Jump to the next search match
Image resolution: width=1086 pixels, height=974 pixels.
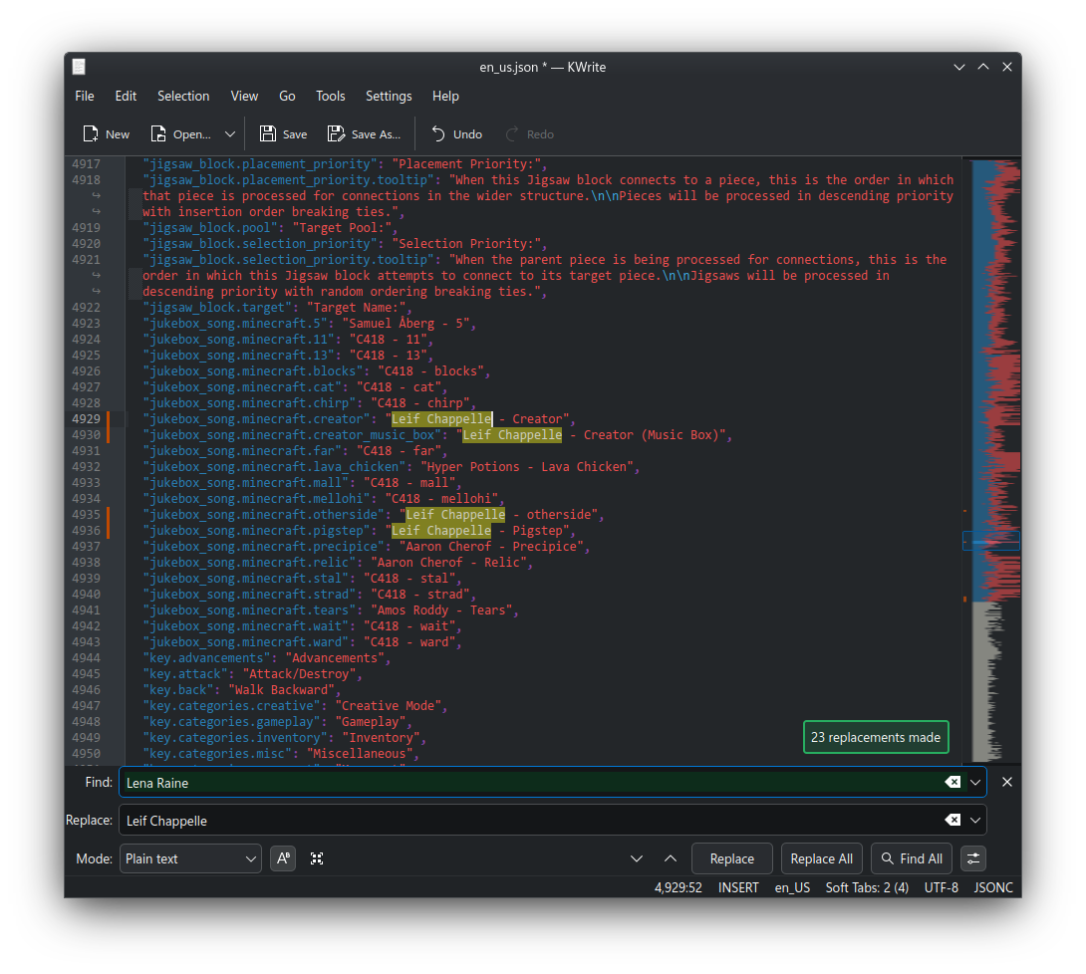click(637, 858)
